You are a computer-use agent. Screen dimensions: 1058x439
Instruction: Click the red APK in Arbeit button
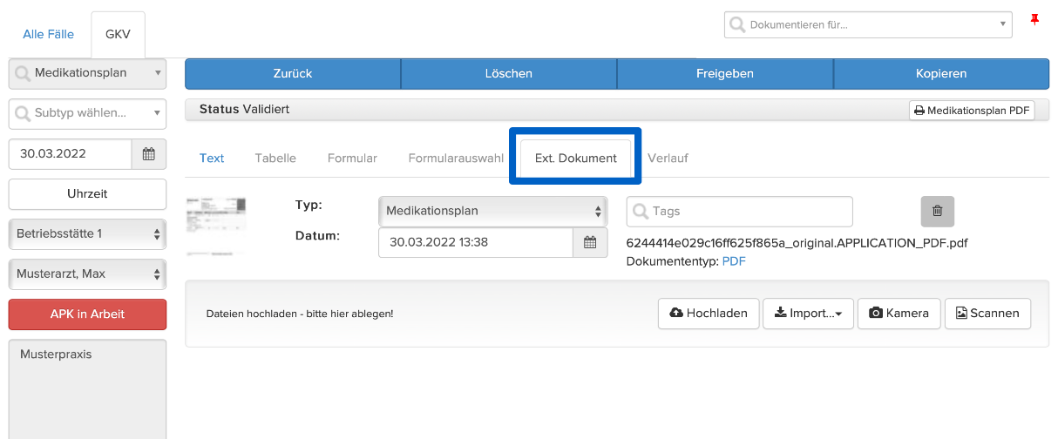click(x=87, y=314)
